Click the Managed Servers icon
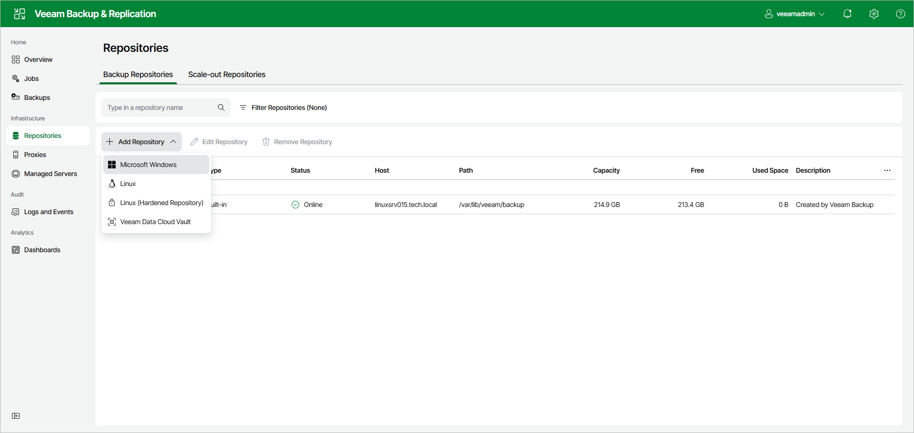This screenshot has height=433, width=914. pyautogui.click(x=16, y=174)
